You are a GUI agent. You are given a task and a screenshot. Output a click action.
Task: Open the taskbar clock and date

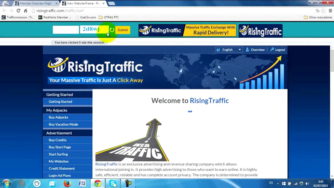(x=321, y=184)
